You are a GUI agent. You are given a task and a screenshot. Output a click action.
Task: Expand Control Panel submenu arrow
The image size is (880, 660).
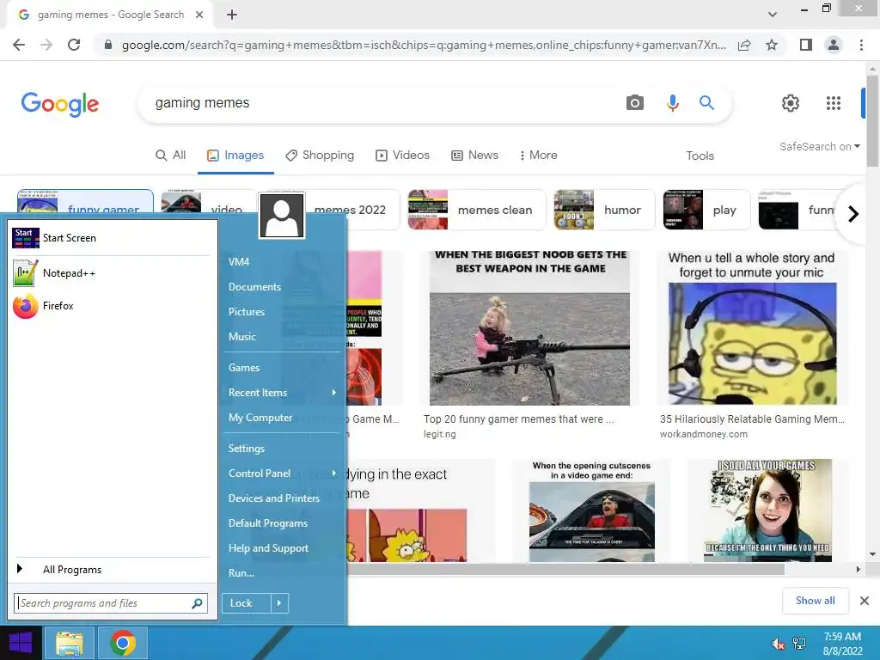334,474
